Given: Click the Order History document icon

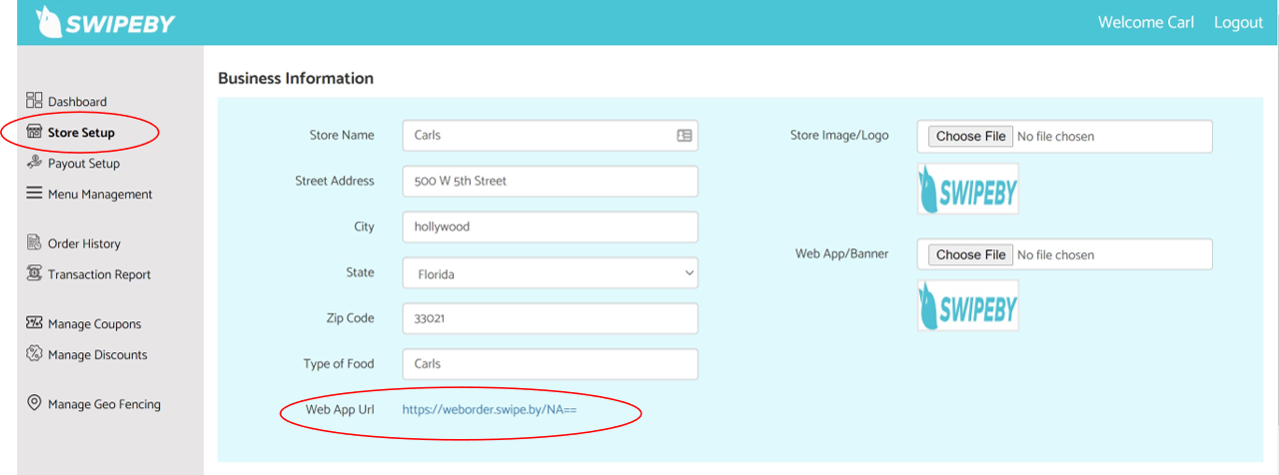Looking at the screenshot, I should [x=34, y=242].
